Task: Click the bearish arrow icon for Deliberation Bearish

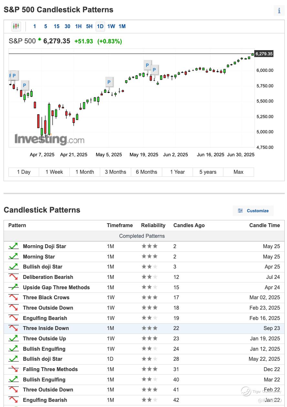Action: (x=13, y=277)
